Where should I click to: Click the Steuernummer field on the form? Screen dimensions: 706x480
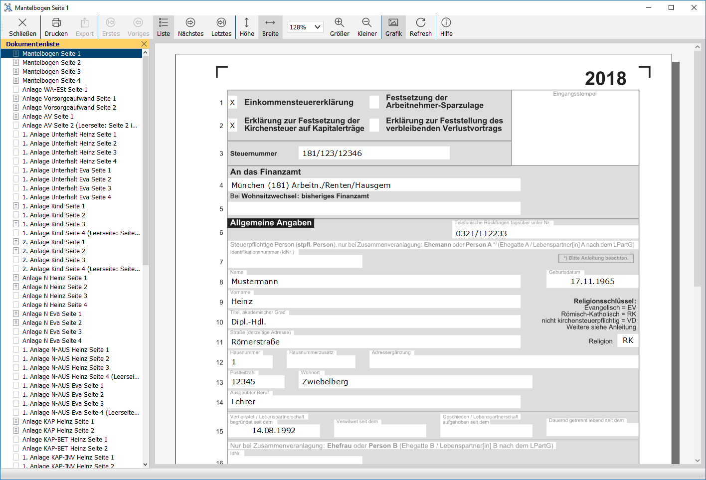tap(374, 153)
